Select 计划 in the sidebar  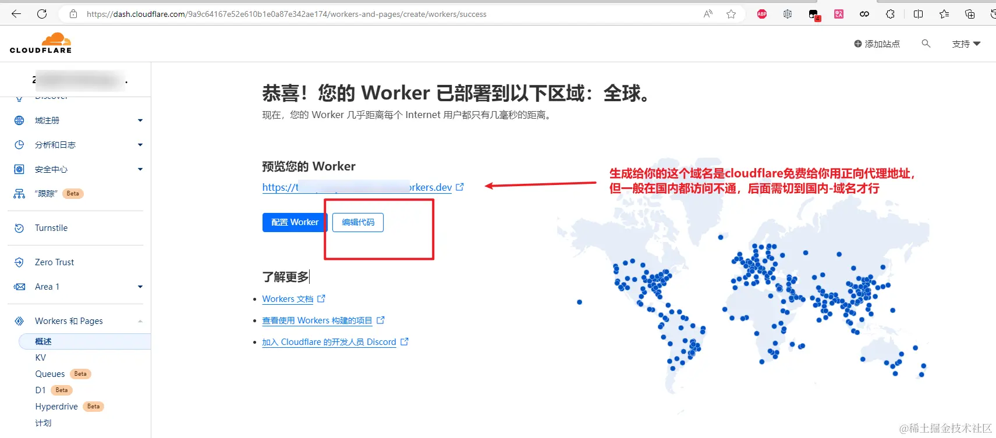pyautogui.click(x=43, y=423)
